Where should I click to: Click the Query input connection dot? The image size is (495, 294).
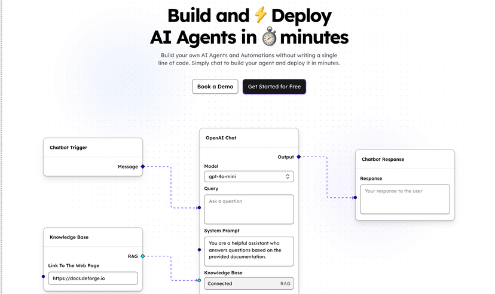(199, 208)
